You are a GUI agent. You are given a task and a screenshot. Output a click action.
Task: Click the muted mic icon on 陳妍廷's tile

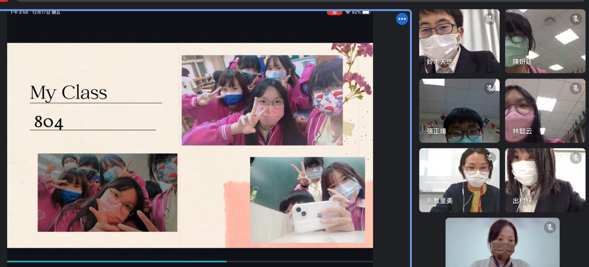(576, 19)
